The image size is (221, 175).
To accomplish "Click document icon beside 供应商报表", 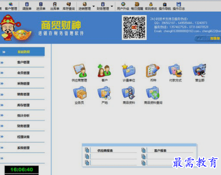I will (87, 150).
